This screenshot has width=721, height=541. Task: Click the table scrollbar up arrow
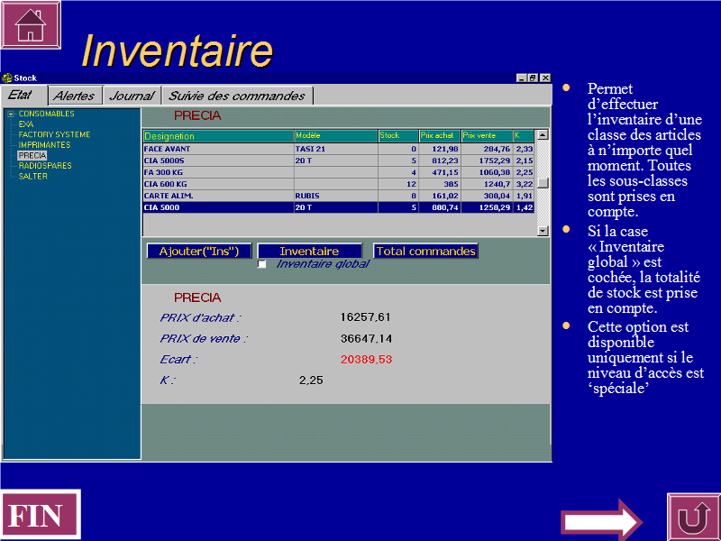tap(543, 134)
